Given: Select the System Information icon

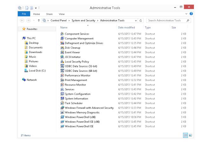Looking at the screenshot, I should coord(62,98).
